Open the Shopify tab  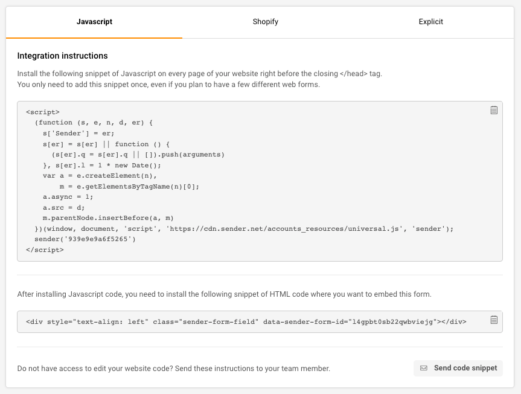point(265,22)
